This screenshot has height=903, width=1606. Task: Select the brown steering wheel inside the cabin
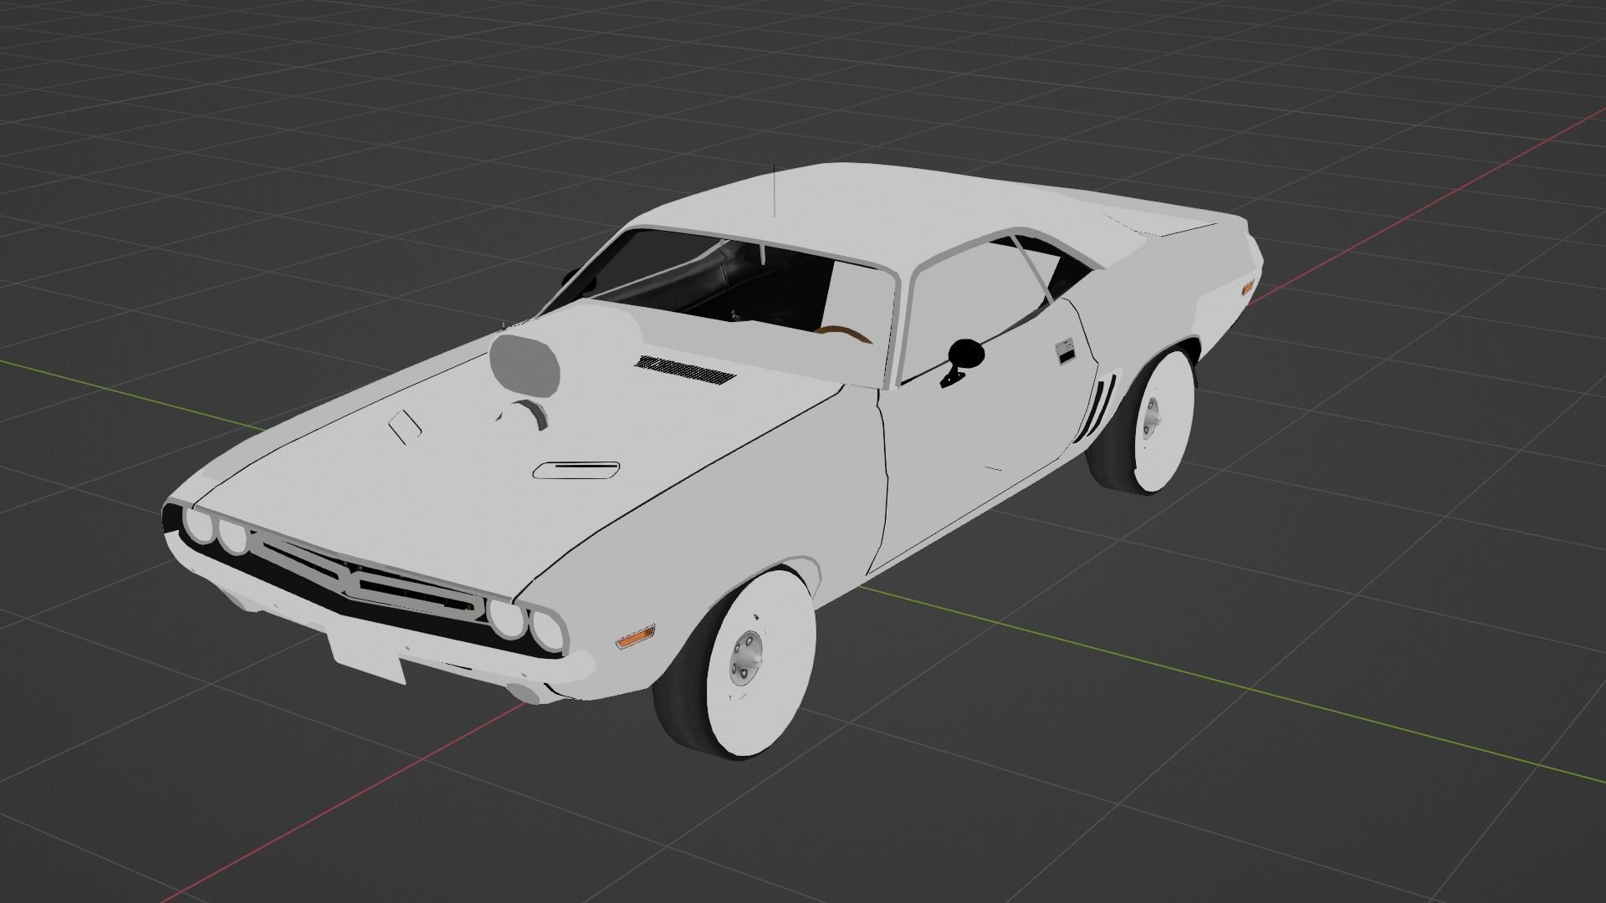tap(843, 334)
